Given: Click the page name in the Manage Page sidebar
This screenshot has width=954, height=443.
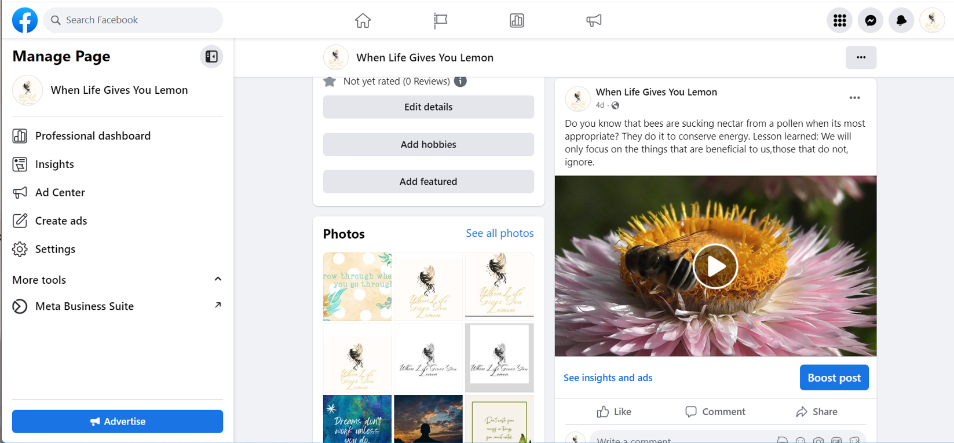Looking at the screenshot, I should [x=119, y=90].
